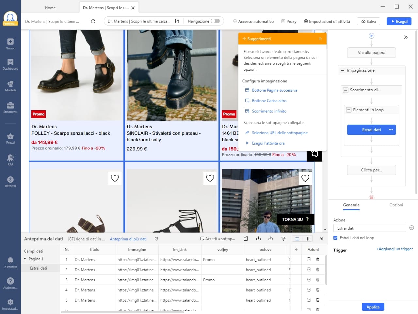Viewport: 418px width, 314px height.
Task: Select Estrai dati in Campi dati tree
Action: [39, 268]
